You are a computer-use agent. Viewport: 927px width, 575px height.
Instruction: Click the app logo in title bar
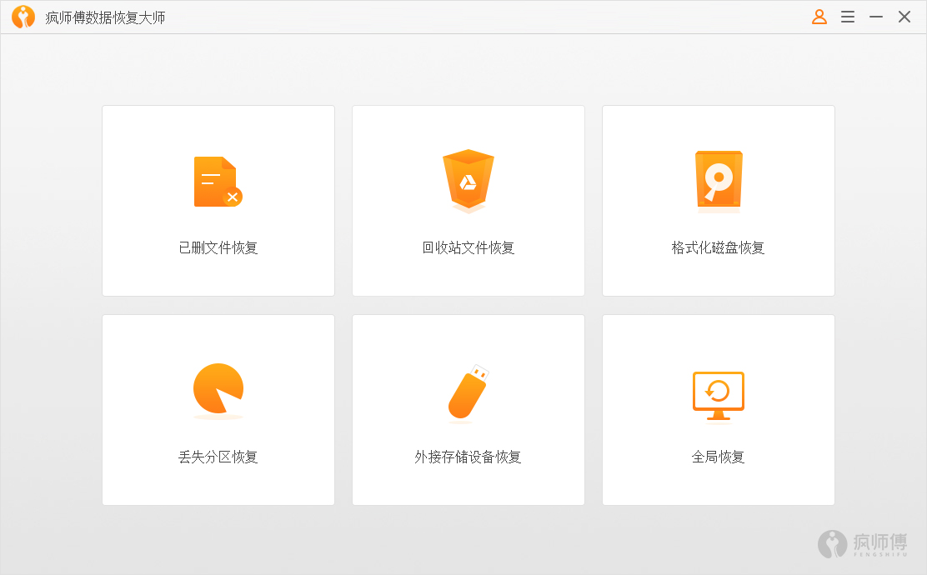pyautogui.click(x=23, y=17)
